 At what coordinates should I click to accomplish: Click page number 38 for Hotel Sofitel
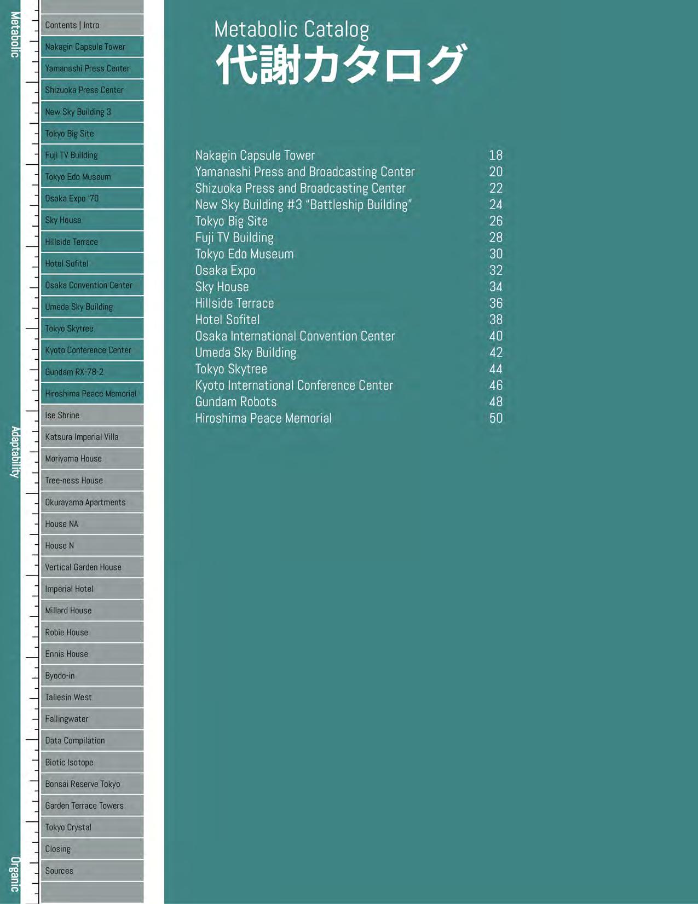(496, 320)
